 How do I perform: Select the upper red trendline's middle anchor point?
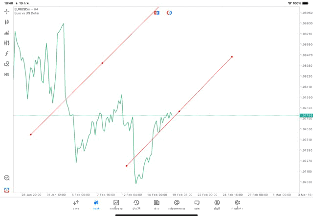click(102, 63)
